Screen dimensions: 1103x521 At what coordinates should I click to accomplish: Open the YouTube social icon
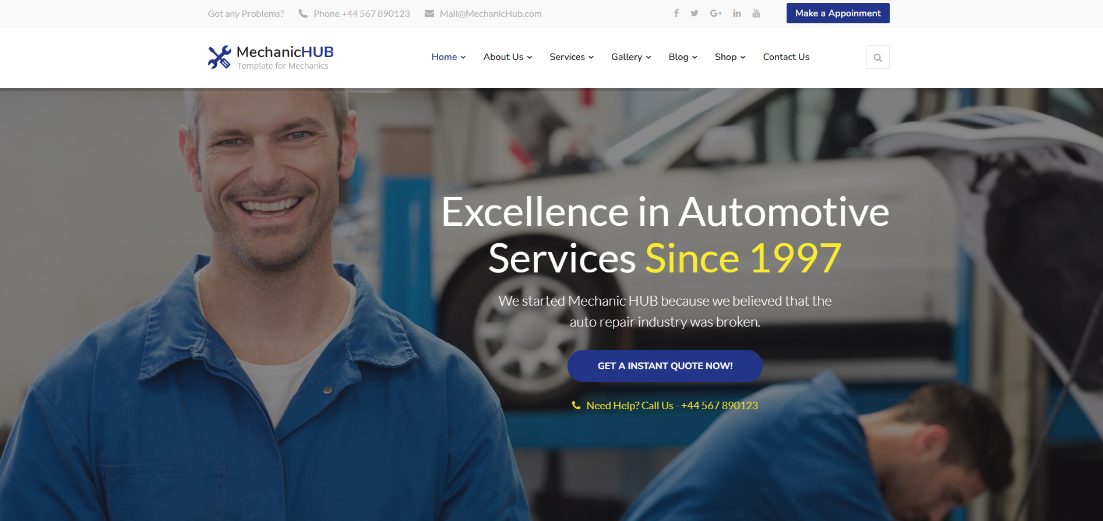[x=756, y=13]
